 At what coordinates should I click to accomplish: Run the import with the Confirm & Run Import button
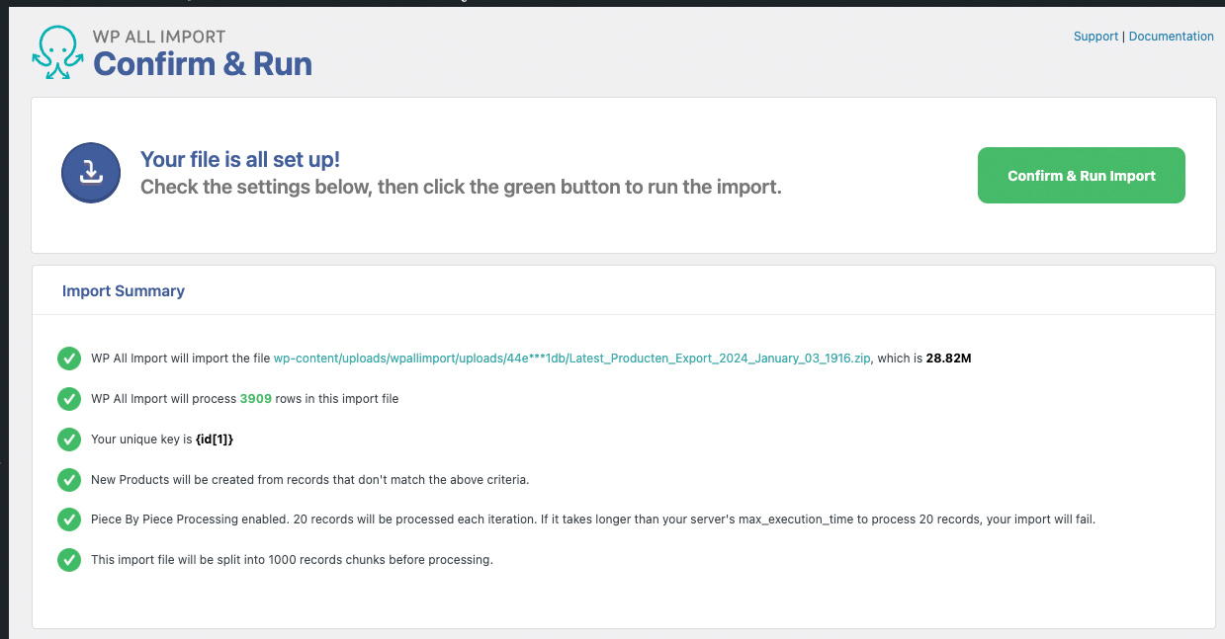coord(1082,176)
